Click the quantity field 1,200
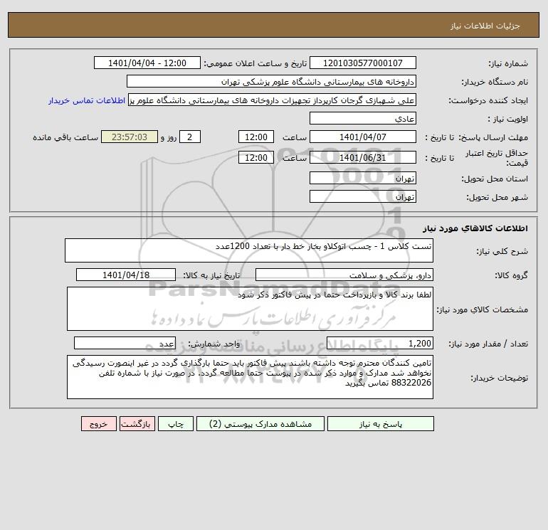The height and width of the screenshot is (530, 548). point(380,344)
